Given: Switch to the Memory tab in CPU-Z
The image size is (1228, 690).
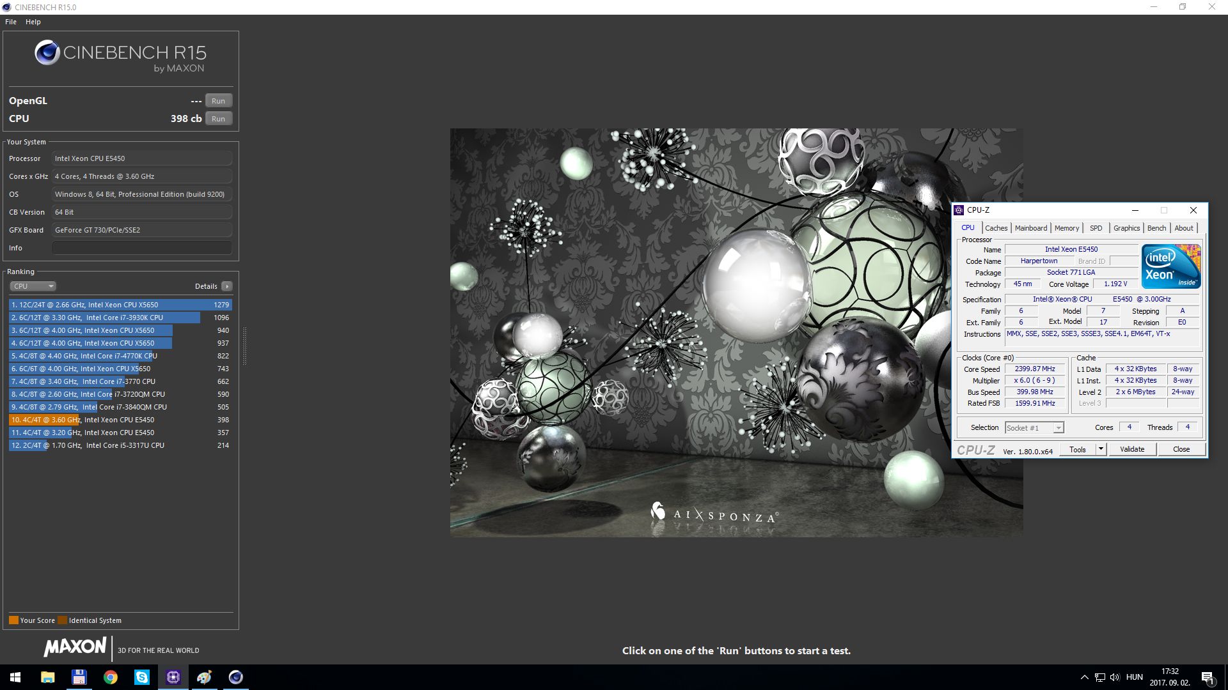Looking at the screenshot, I should point(1066,228).
